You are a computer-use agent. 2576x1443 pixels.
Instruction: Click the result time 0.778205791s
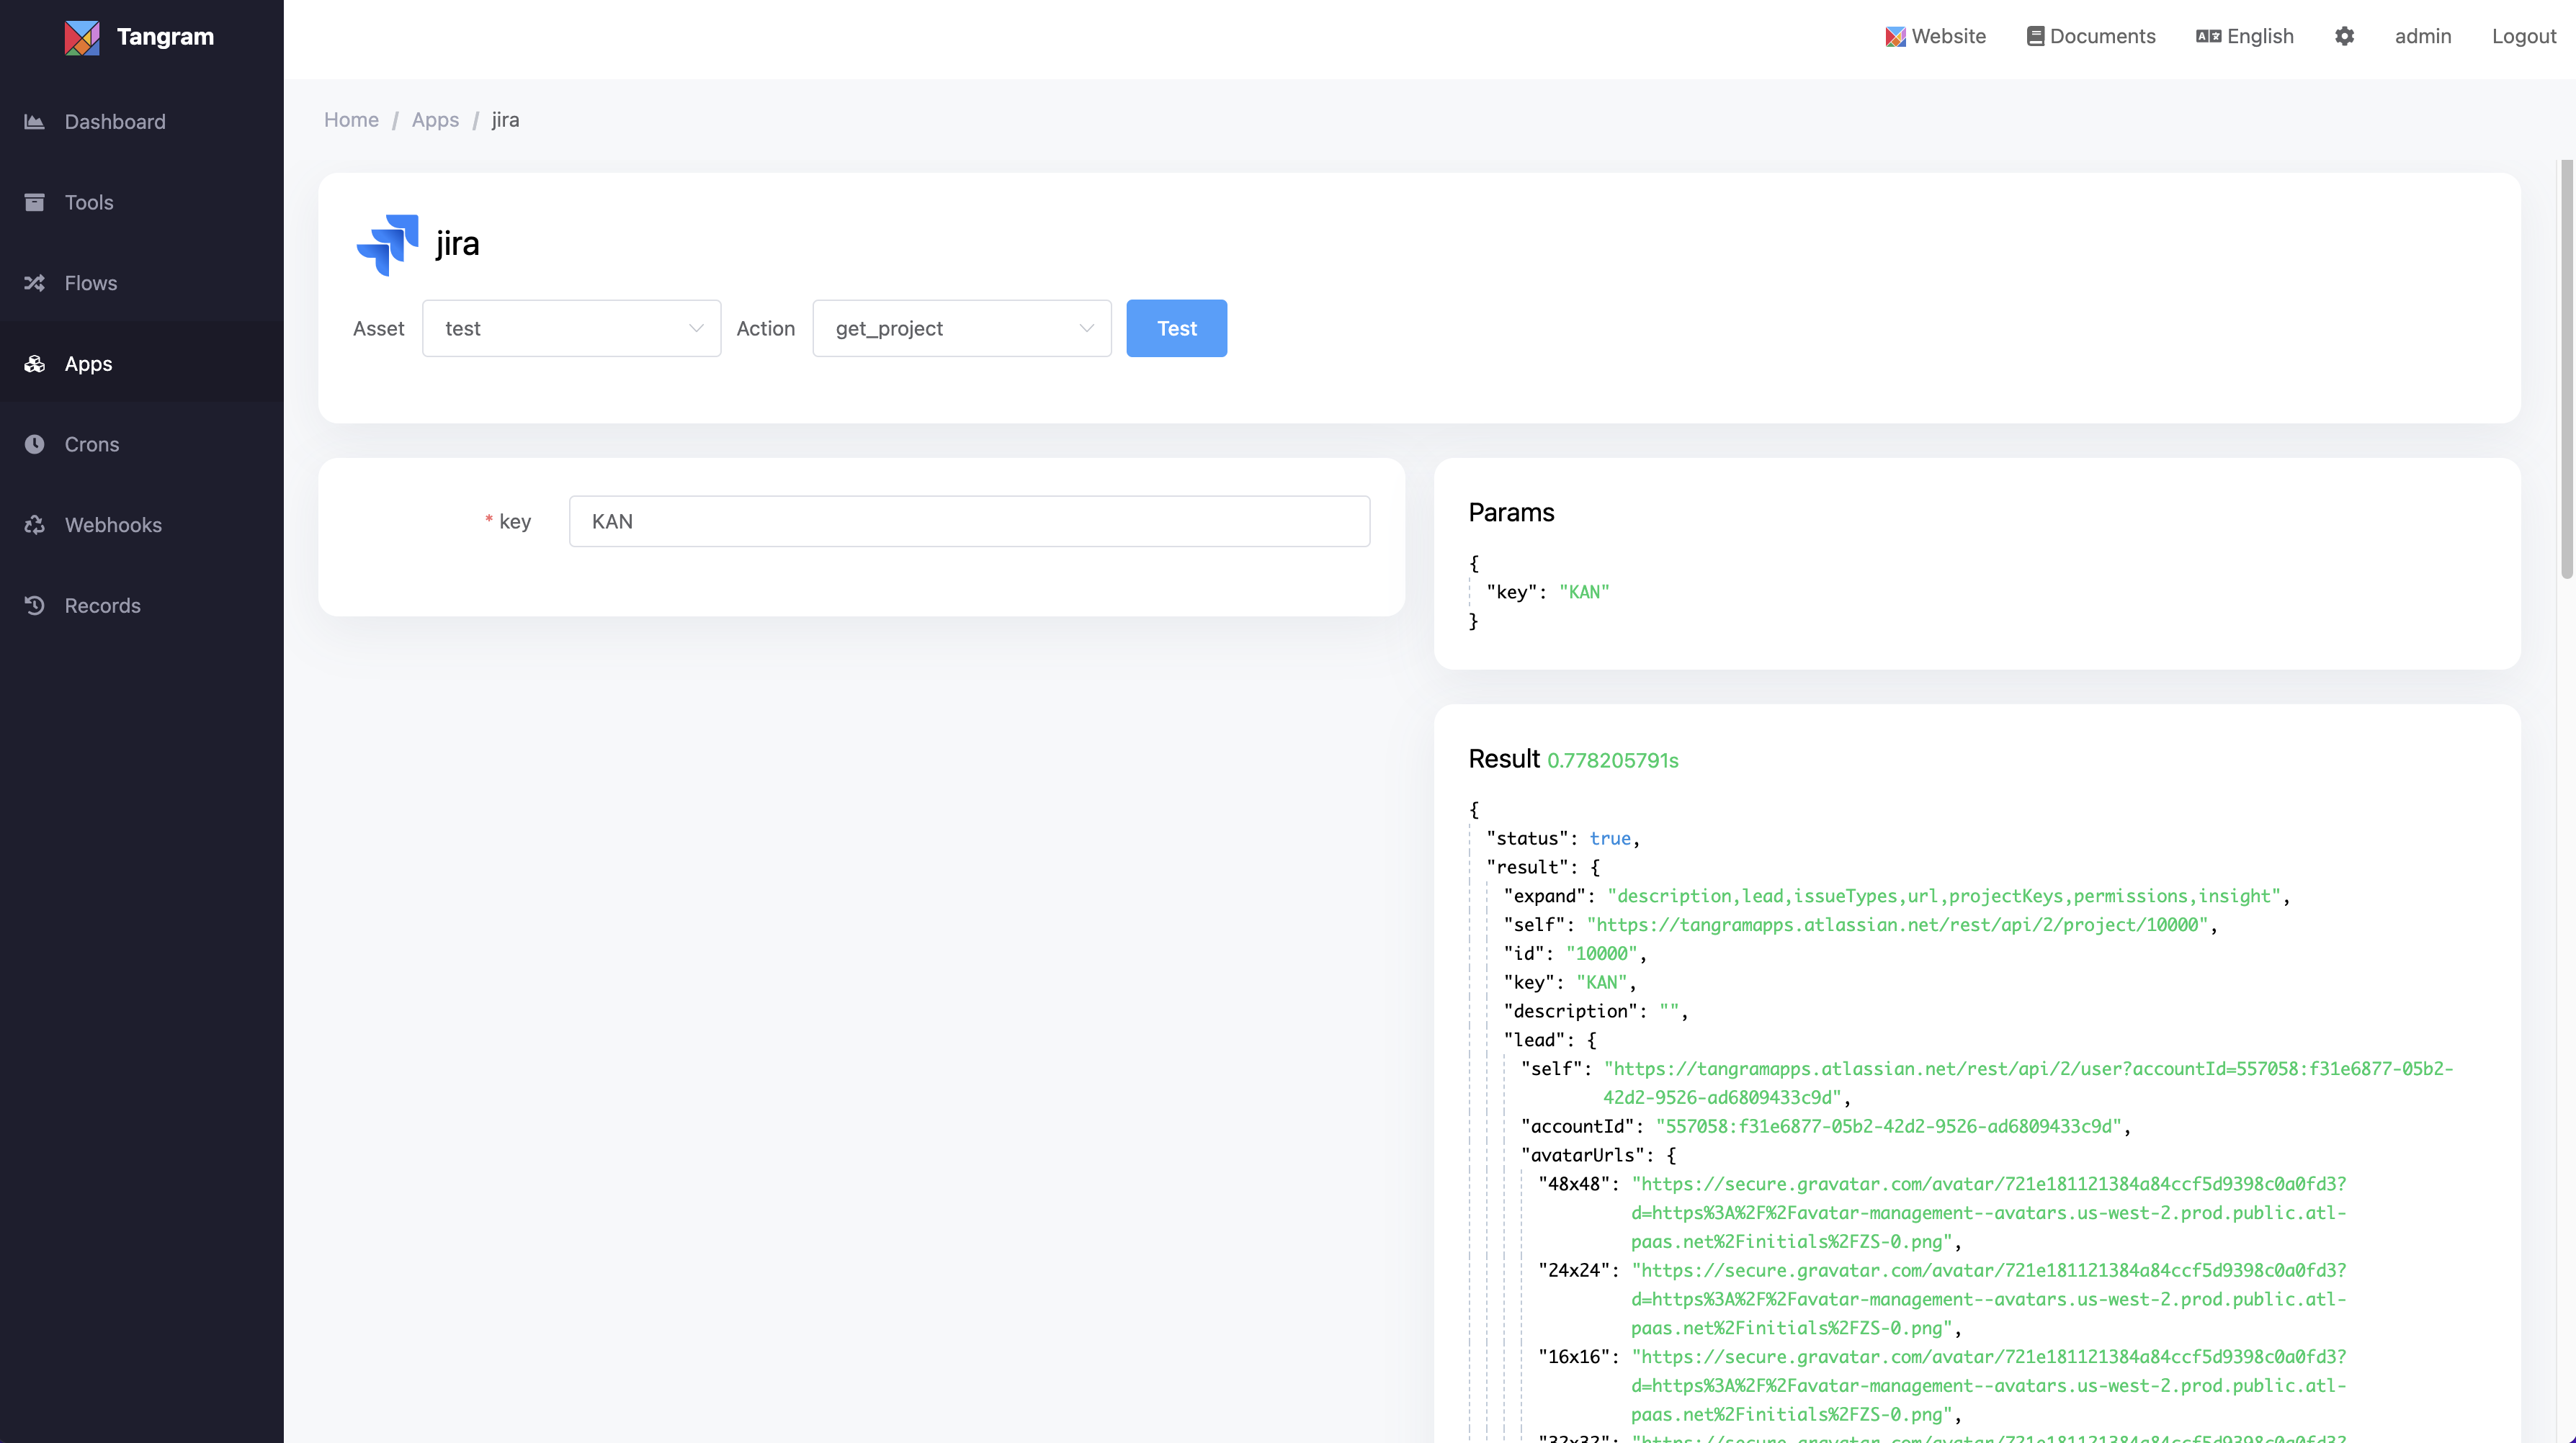pyautogui.click(x=1612, y=760)
